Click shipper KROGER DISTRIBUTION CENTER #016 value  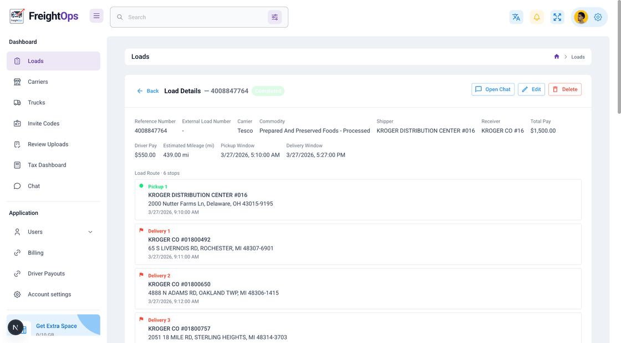pos(426,130)
